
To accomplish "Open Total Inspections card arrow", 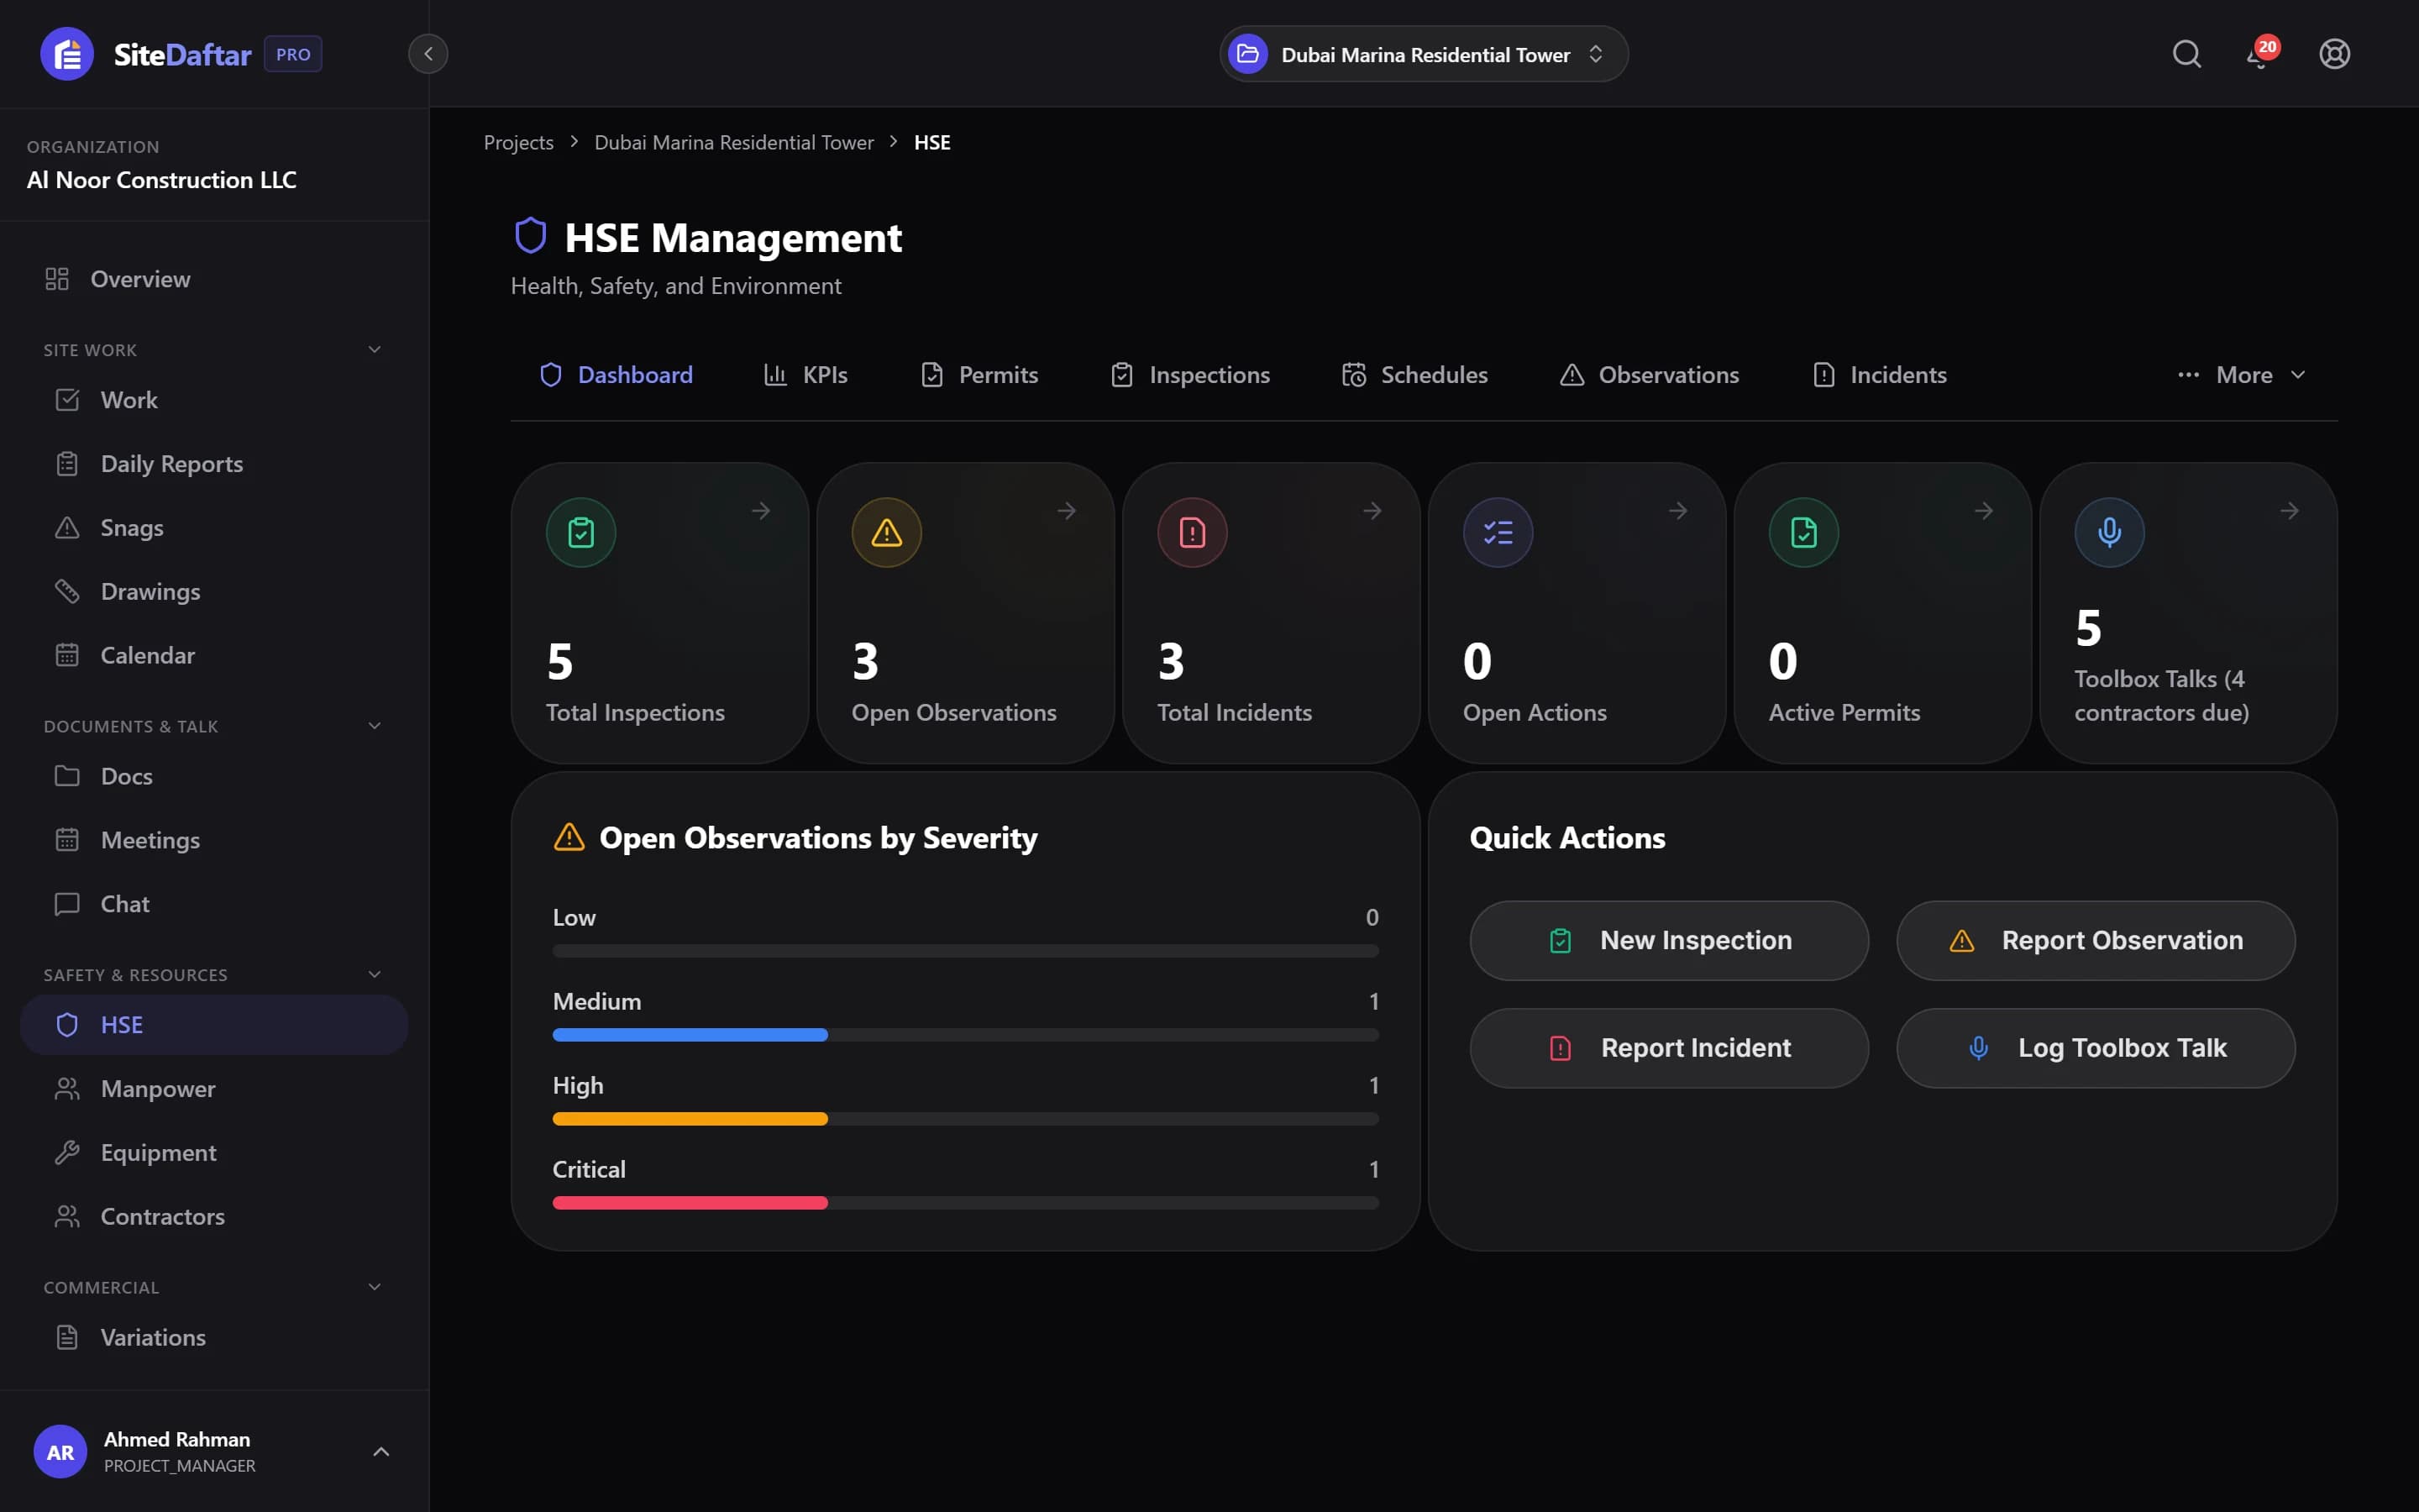I will pyautogui.click(x=762, y=511).
